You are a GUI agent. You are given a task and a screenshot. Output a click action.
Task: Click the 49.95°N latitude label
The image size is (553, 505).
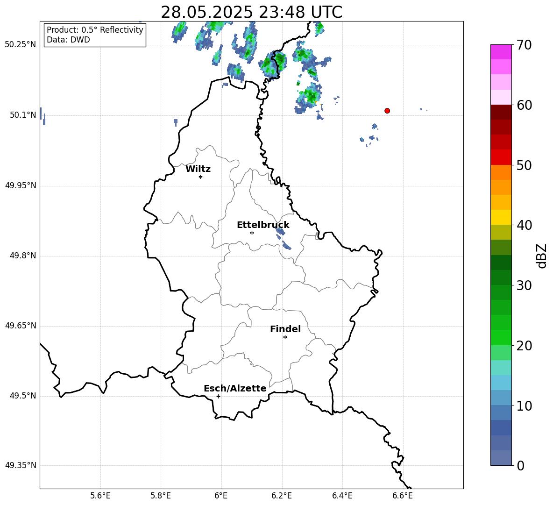(21, 185)
